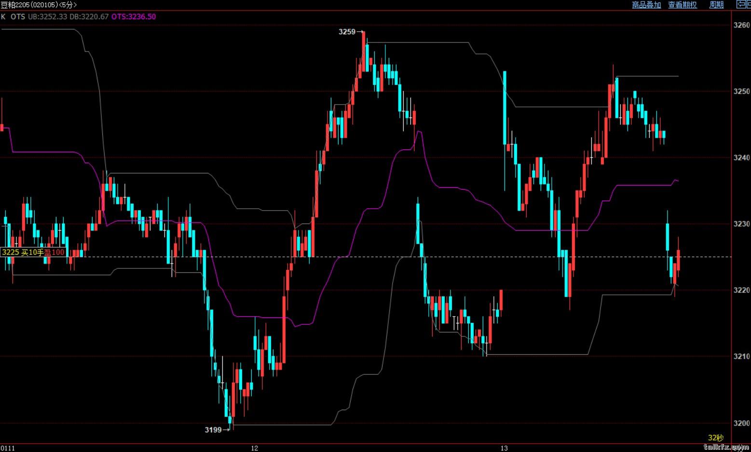Click the 32秒 countdown timer
751x452 pixels.
tap(716, 438)
